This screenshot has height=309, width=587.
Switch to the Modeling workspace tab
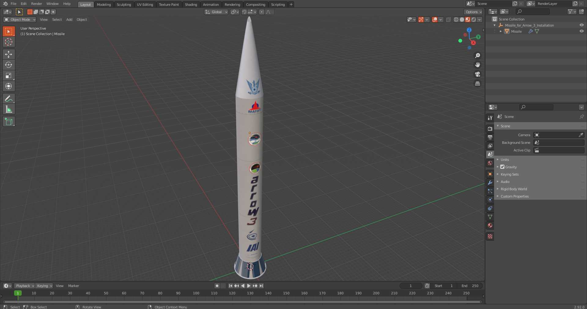point(104,5)
